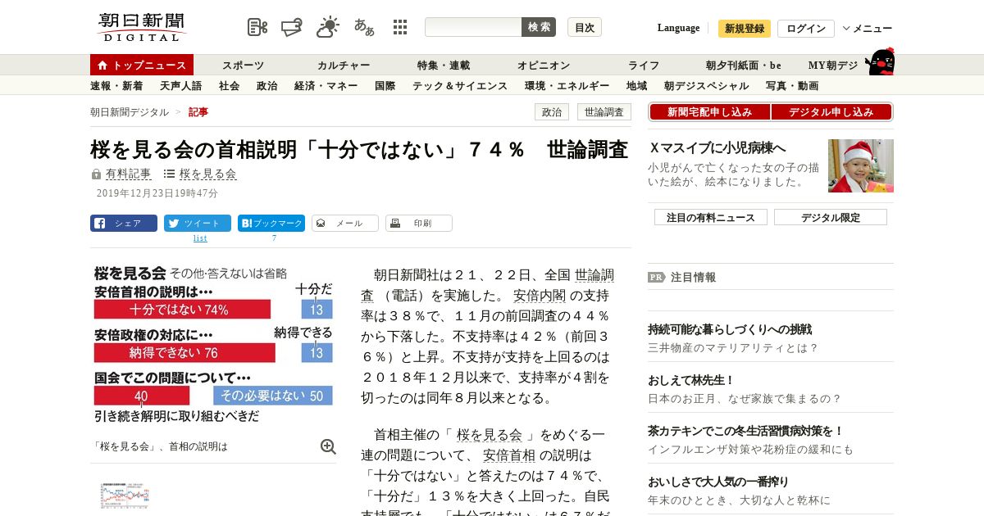The width and height of the screenshot is (984, 516).
Task: Click the 有料記事 link under the headline
Action: click(x=128, y=174)
